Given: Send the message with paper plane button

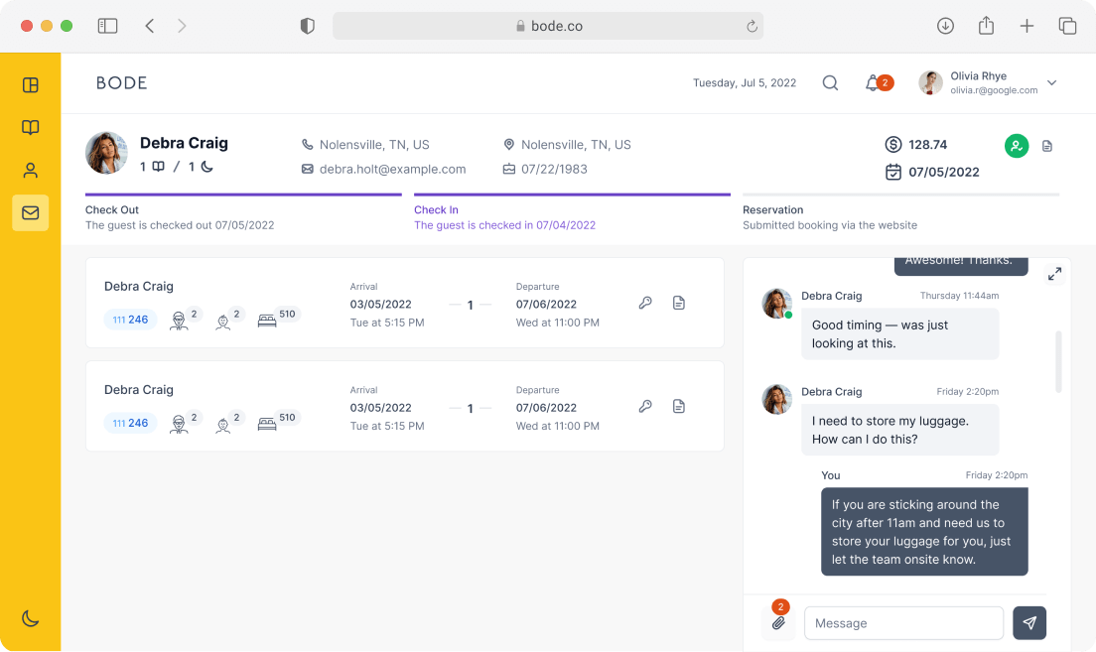Looking at the screenshot, I should [1029, 622].
